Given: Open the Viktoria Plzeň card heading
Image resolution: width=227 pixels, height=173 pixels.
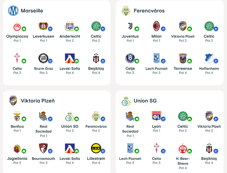Looking at the screenshot, I should coord(38,101).
